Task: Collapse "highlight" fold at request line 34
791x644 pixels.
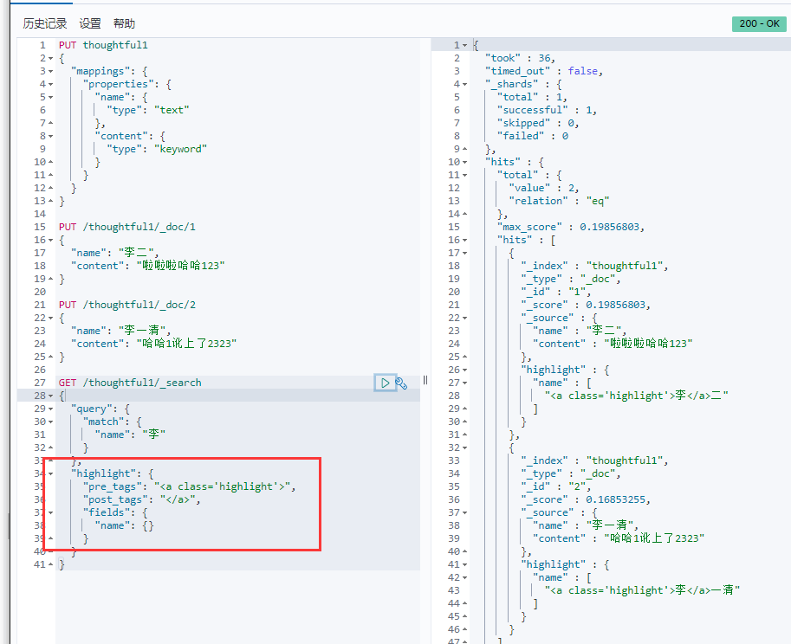Action: click(x=50, y=473)
